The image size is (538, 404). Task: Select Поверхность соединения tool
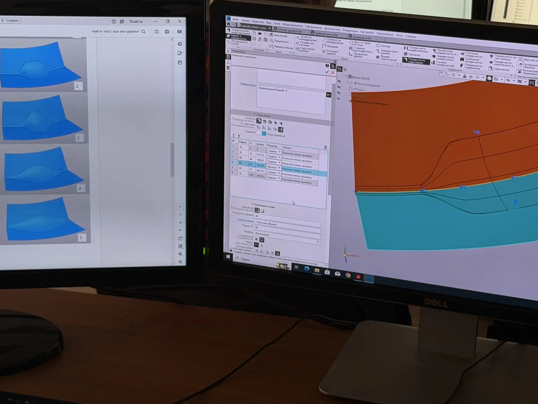[471, 66]
